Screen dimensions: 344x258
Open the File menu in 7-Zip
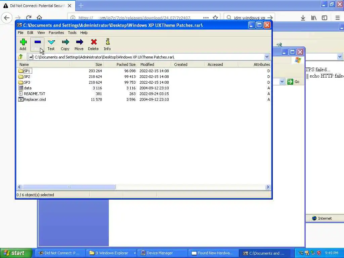tap(20, 33)
